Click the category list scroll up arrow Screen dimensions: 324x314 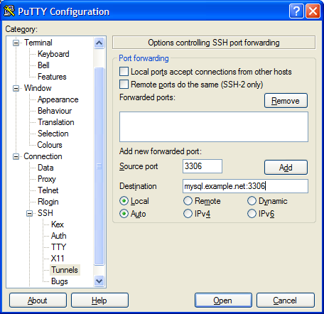pos(99,43)
